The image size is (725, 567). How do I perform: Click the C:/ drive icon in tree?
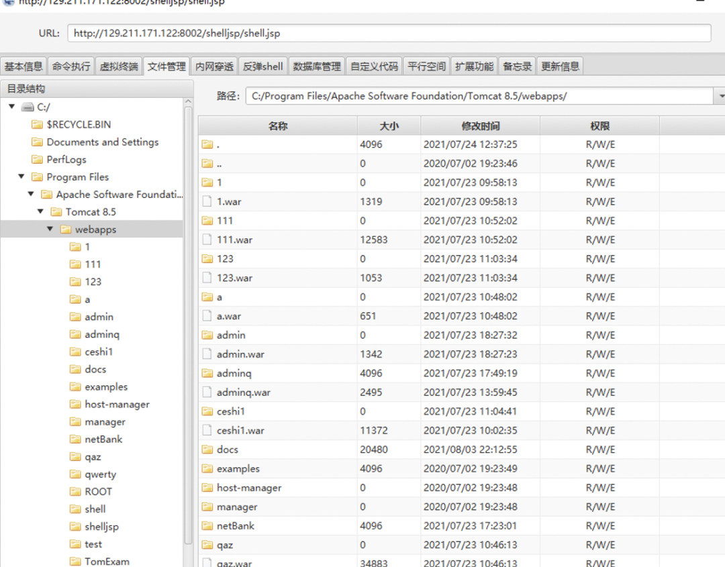[x=27, y=107]
